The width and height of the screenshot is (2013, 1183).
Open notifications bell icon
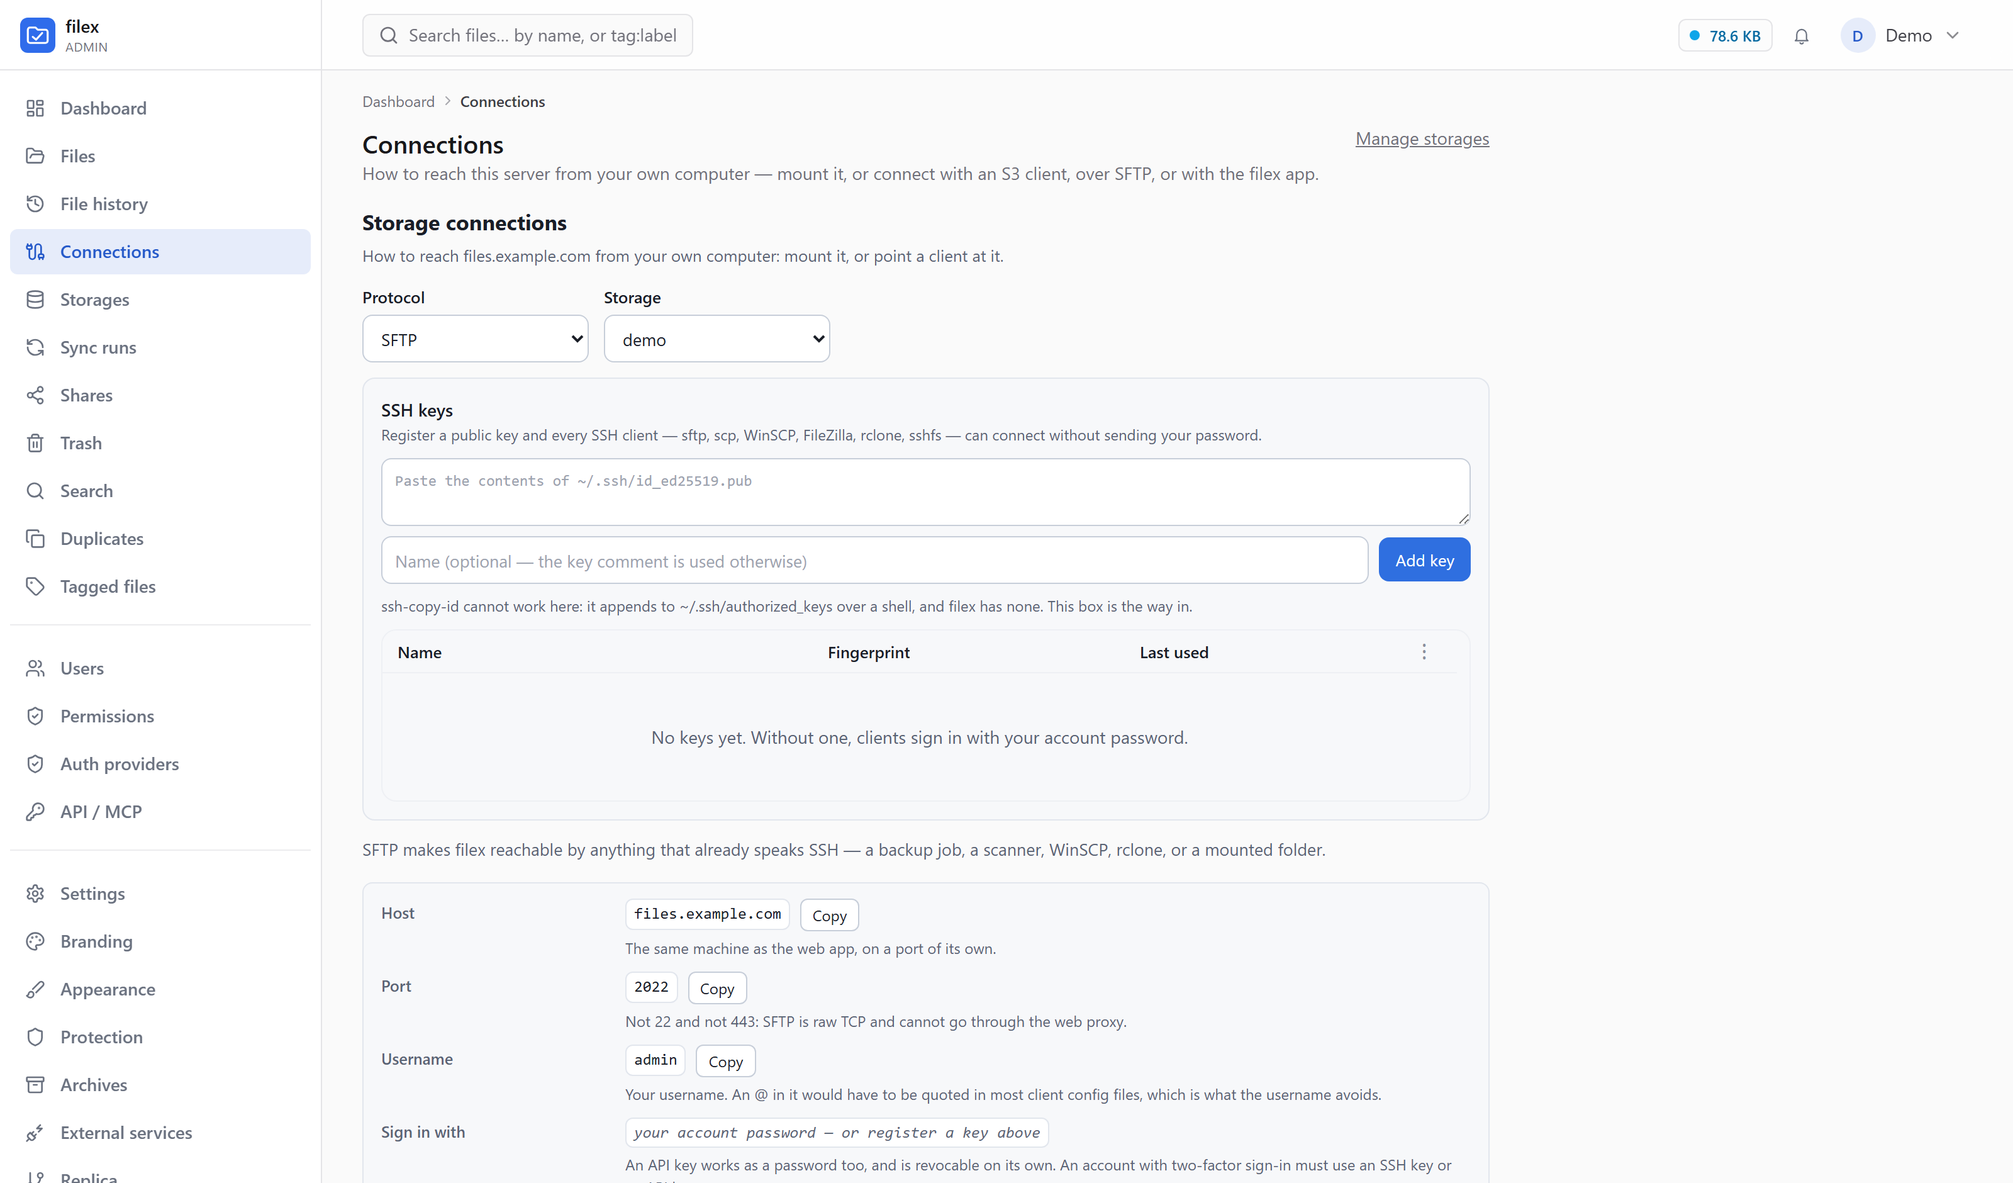[x=1801, y=36]
